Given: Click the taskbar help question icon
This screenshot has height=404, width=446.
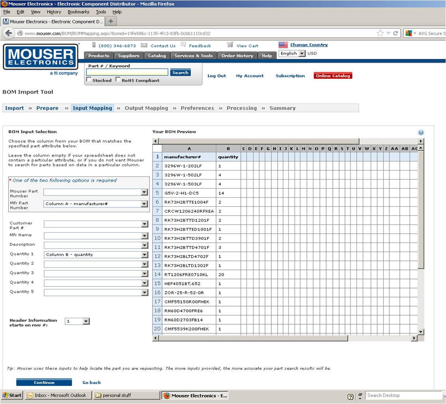Looking at the screenshot, I should click(x=351, y=397).
